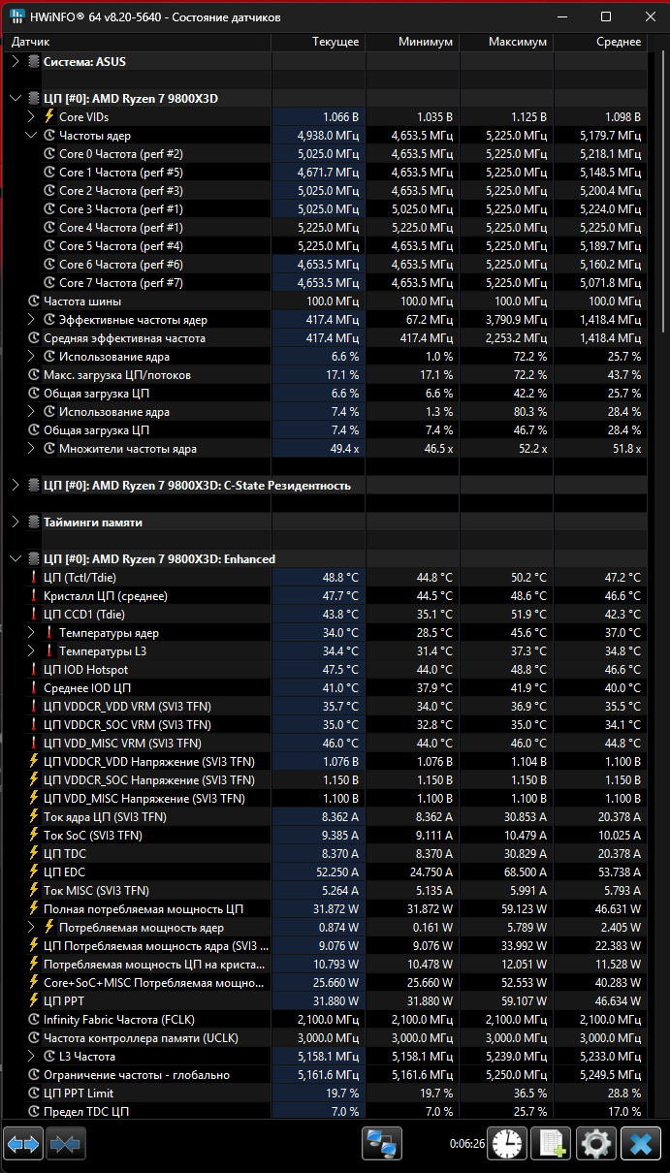Collapse the ЦП [#0]: AMD Ryzen 7 9800X3D group
This screenshot has height=1173, width=670.
[15, 98]
